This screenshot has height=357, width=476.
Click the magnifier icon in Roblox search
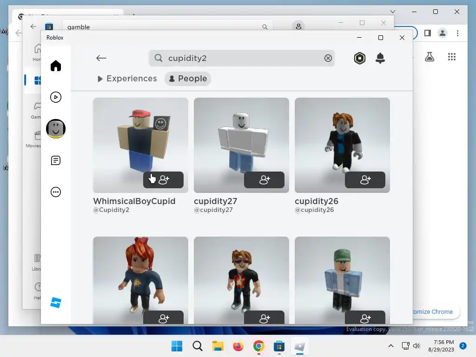pyautogui.click(x=159, y=58)
